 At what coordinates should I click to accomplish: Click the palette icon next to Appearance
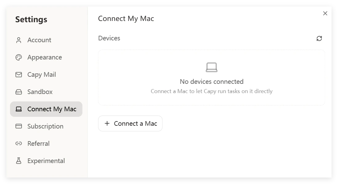pos(18,57)
